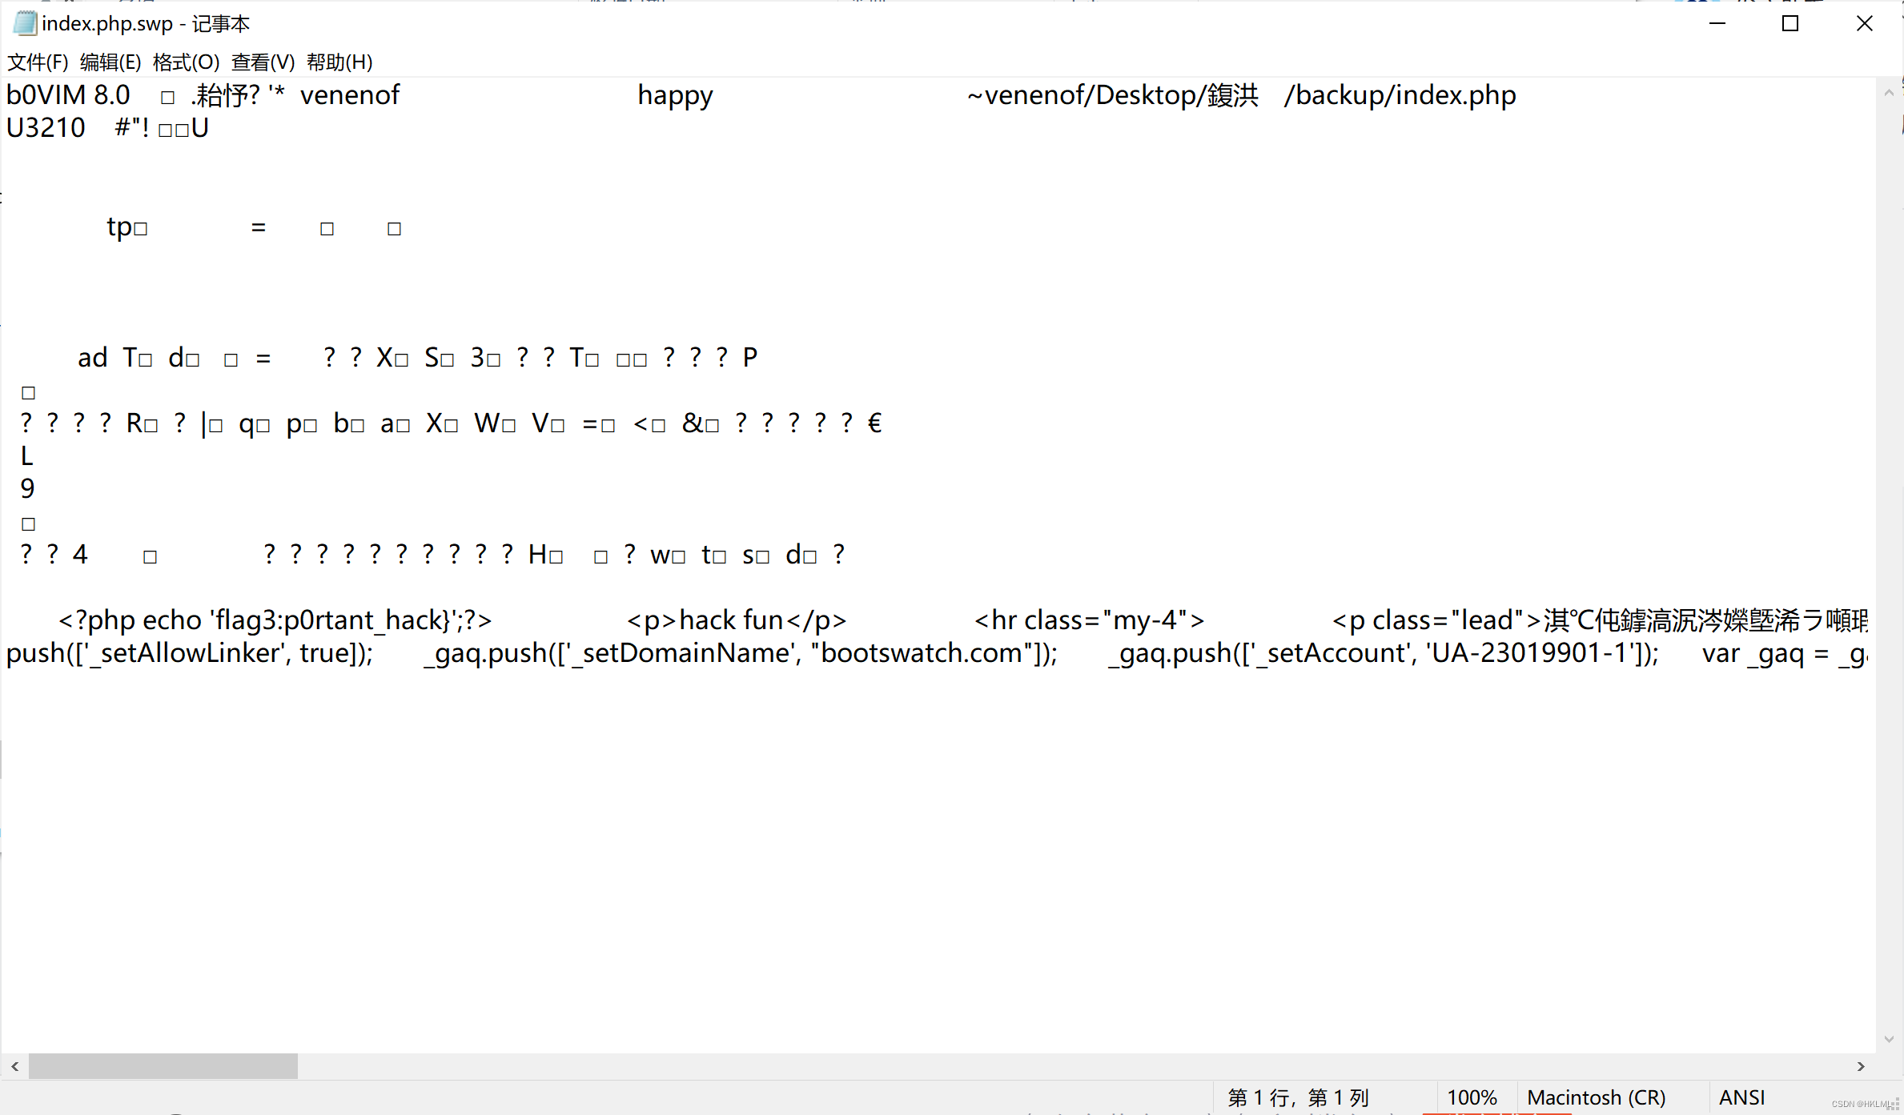1904x1115 pixels.
Task: Click the empty horizontal scrollbar track
Action: (x=1041, y=1066)
